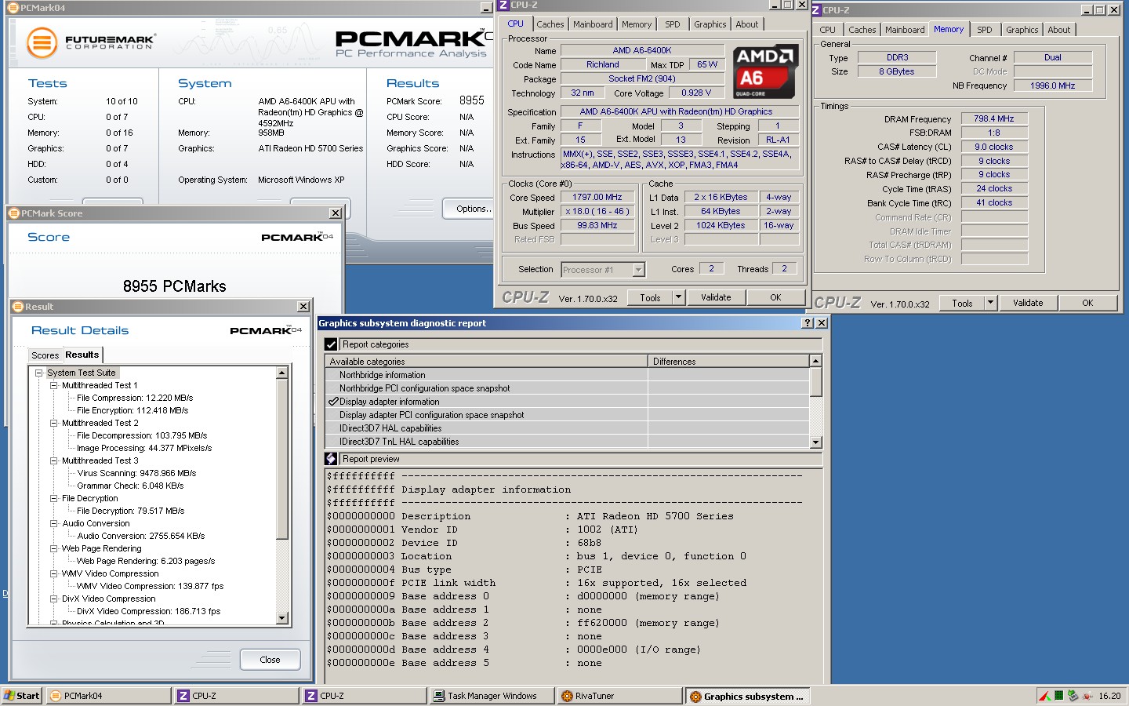
Task: Click the help question mark in diagnostic report
Action: [808, 323]
